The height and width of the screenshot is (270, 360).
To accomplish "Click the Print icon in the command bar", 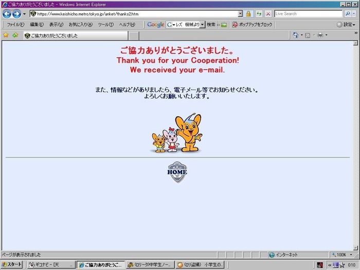I will (x=320, y=35).
